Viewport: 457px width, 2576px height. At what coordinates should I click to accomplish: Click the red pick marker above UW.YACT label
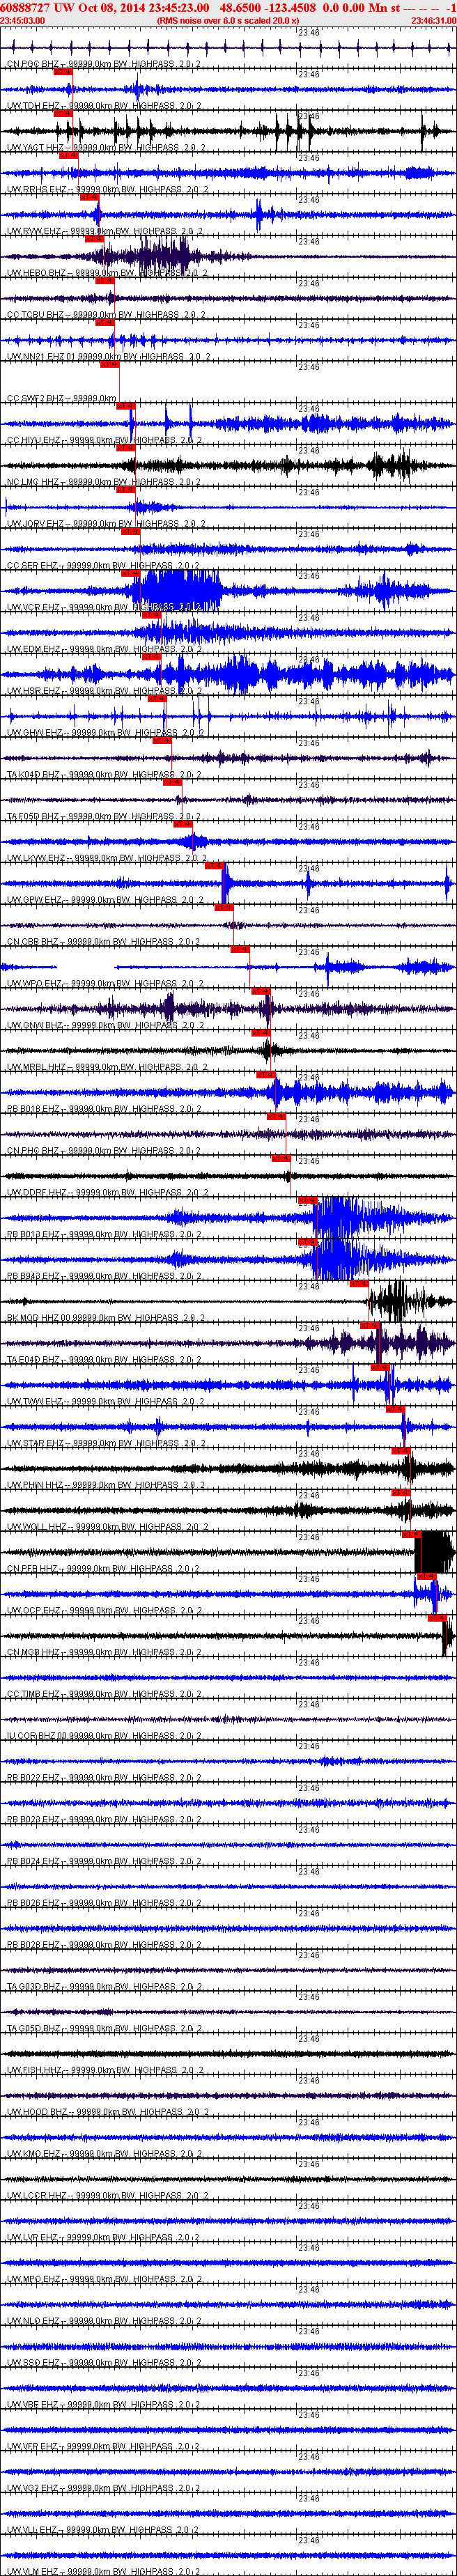click(x=62, y=114)
